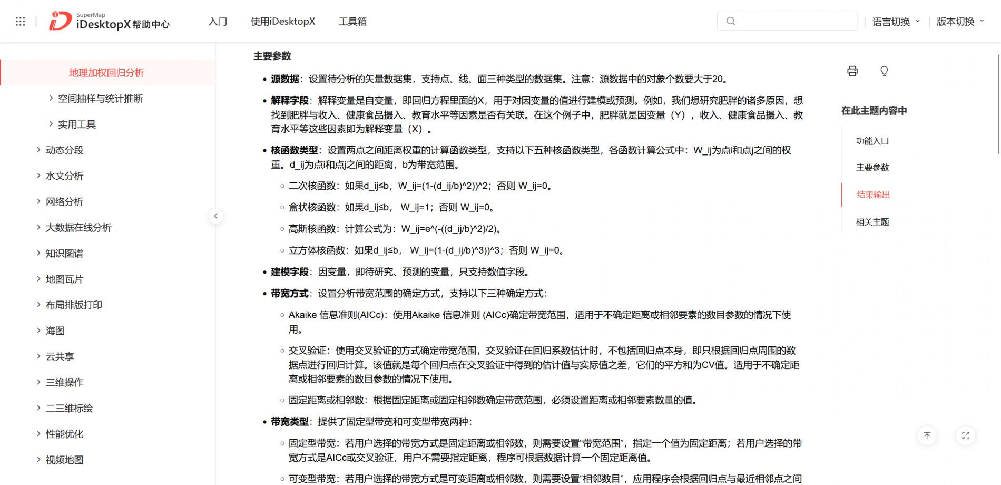The height and width of the screenshot is (485, 1001).
Task: Open the 入门 top menu
Action: (x=218, y=22)
